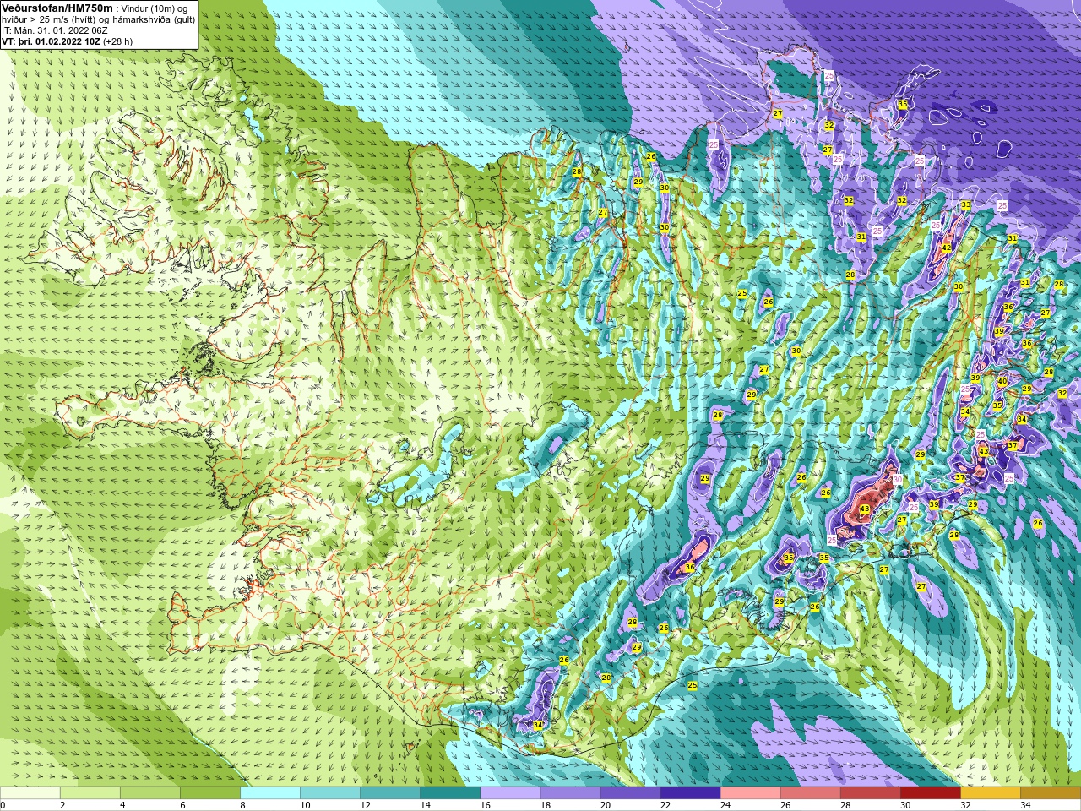This screenshot has width=1081, height=811.
Task: Click the 4–6 m/s green legend swatch
Action: 150,793
